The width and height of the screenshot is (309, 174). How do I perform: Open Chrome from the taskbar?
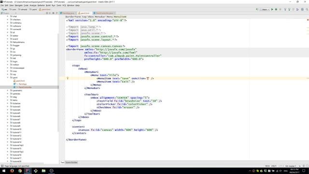(20, 171)
